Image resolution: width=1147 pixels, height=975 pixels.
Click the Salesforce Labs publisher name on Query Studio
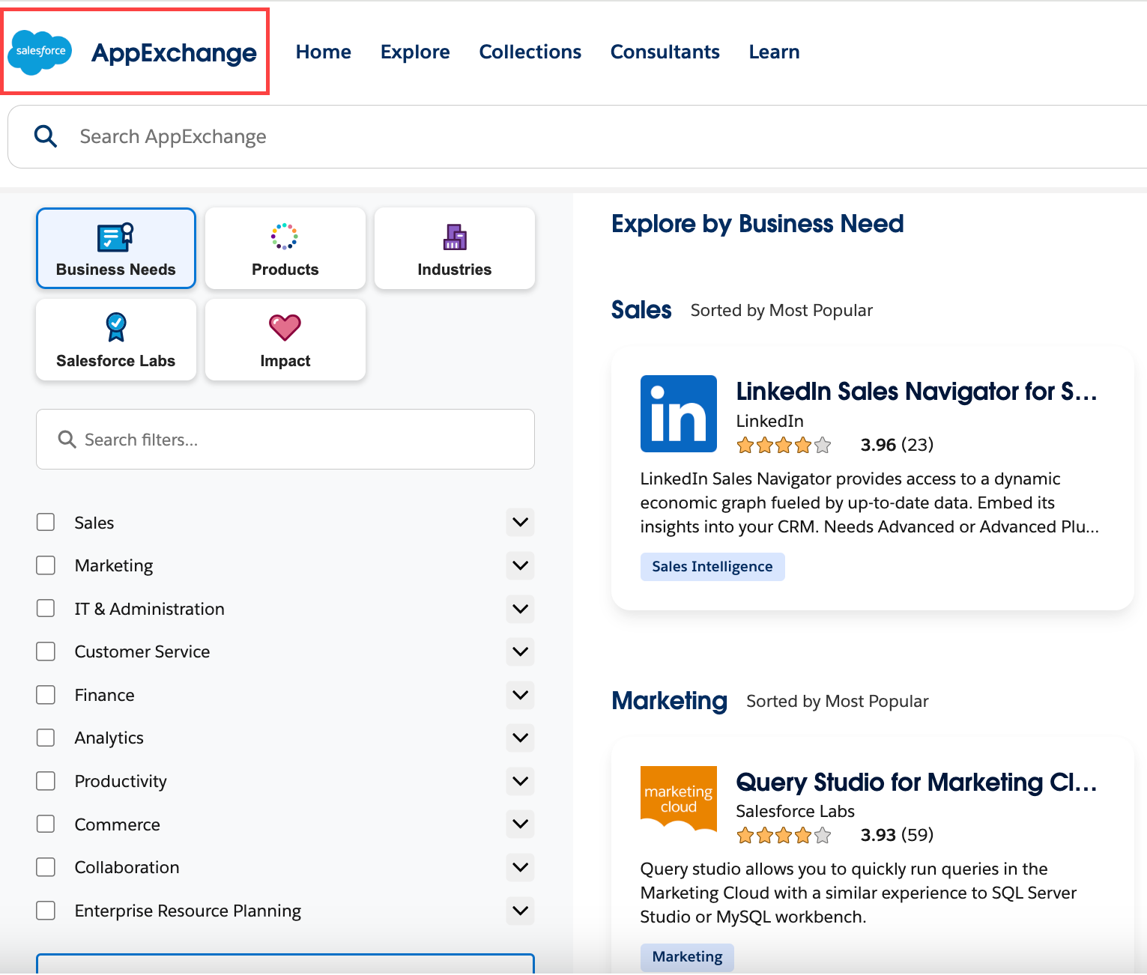[796, 811]
